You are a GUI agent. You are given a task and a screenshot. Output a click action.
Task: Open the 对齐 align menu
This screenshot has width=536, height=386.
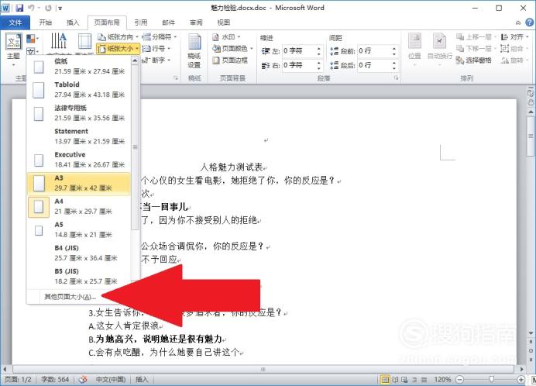(x=515, y=37)
